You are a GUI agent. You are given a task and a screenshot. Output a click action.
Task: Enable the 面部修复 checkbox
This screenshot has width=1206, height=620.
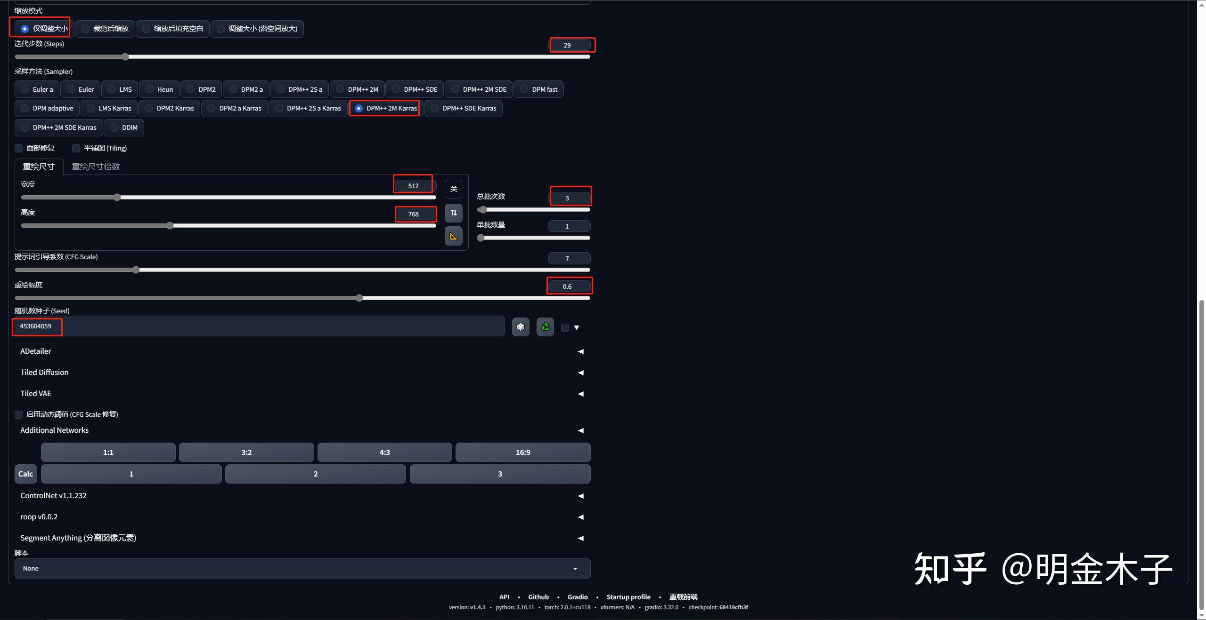point(19,148)
